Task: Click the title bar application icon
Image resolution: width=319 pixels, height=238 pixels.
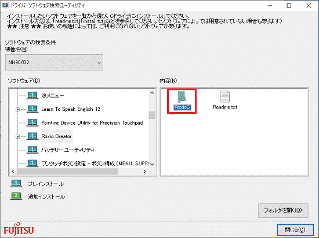Action: pos(5,5)
